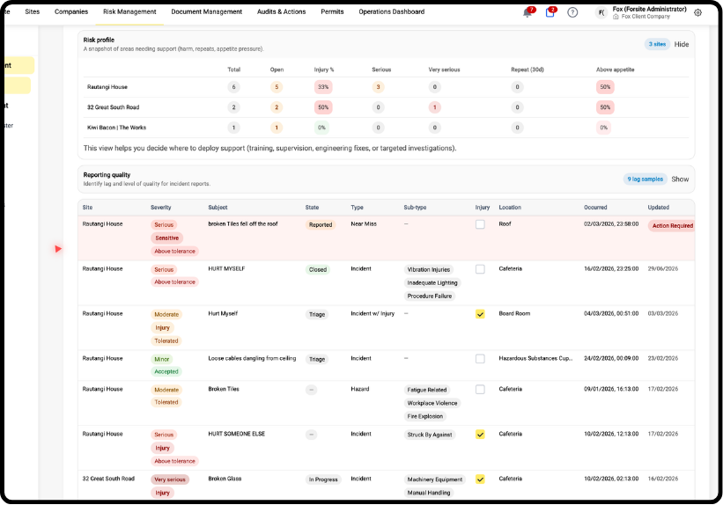
Task: Click the Action Required badge
Action: [672, 226]
